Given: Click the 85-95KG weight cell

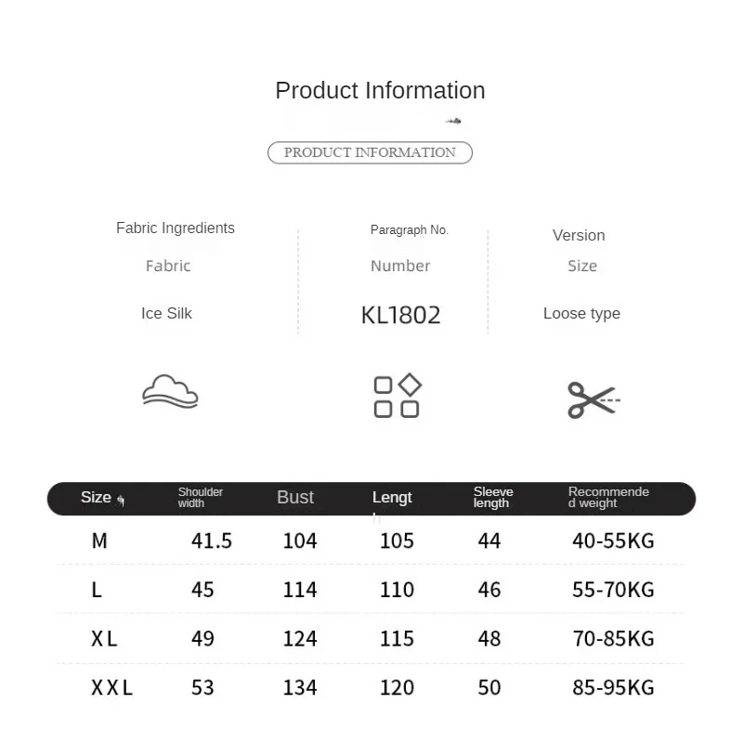Looking at the screenshot, I should 613,687.
